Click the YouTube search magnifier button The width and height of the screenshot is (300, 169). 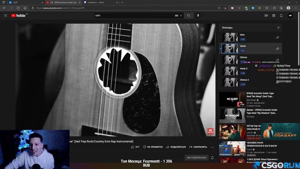tap(188, 15)
